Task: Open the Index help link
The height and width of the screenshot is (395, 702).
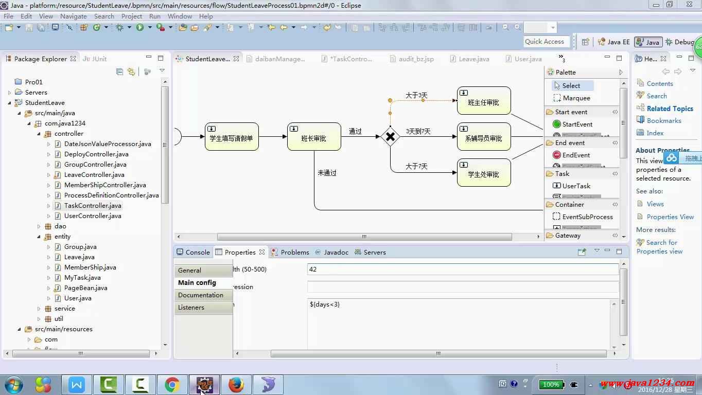Action: point(655,133)
